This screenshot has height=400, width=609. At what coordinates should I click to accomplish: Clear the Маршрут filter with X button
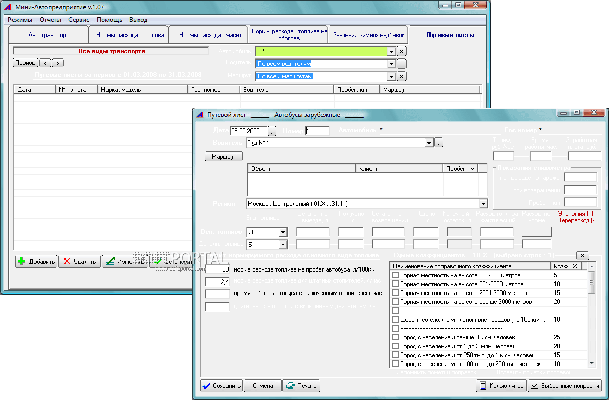click(x=402, y=76)
